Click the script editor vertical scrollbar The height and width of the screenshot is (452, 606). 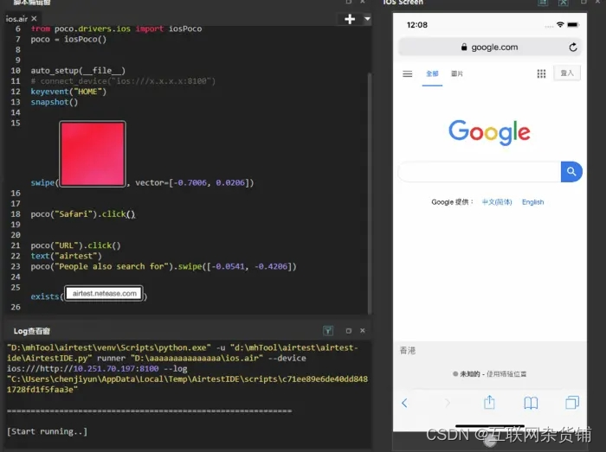pyautogui.click(x=370, y=193)
